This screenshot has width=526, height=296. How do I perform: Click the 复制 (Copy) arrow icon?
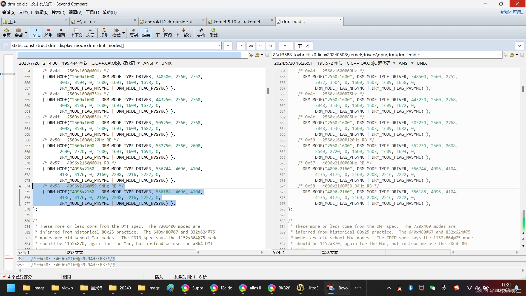pos(134,32)
